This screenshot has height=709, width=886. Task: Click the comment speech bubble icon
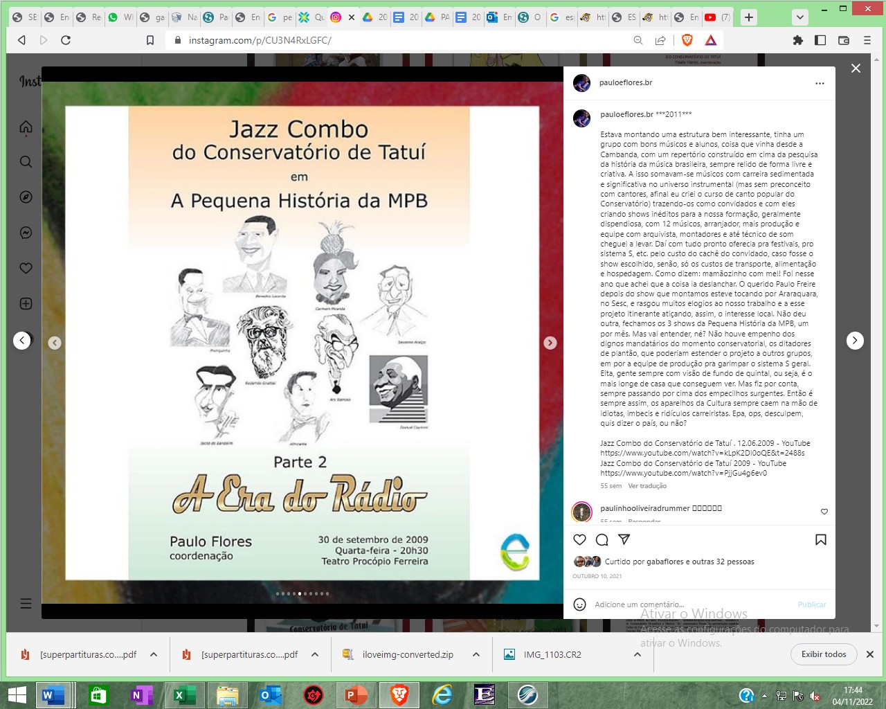point(602,540)
